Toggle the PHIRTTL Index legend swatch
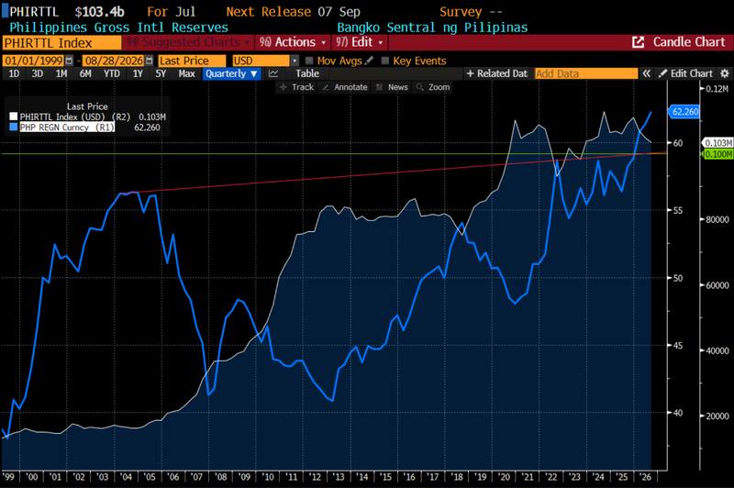 click(14, 116)
